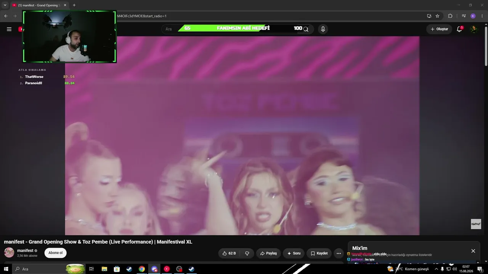
Task: Share the video via Paylaş
Action: [x=268, y=253]
